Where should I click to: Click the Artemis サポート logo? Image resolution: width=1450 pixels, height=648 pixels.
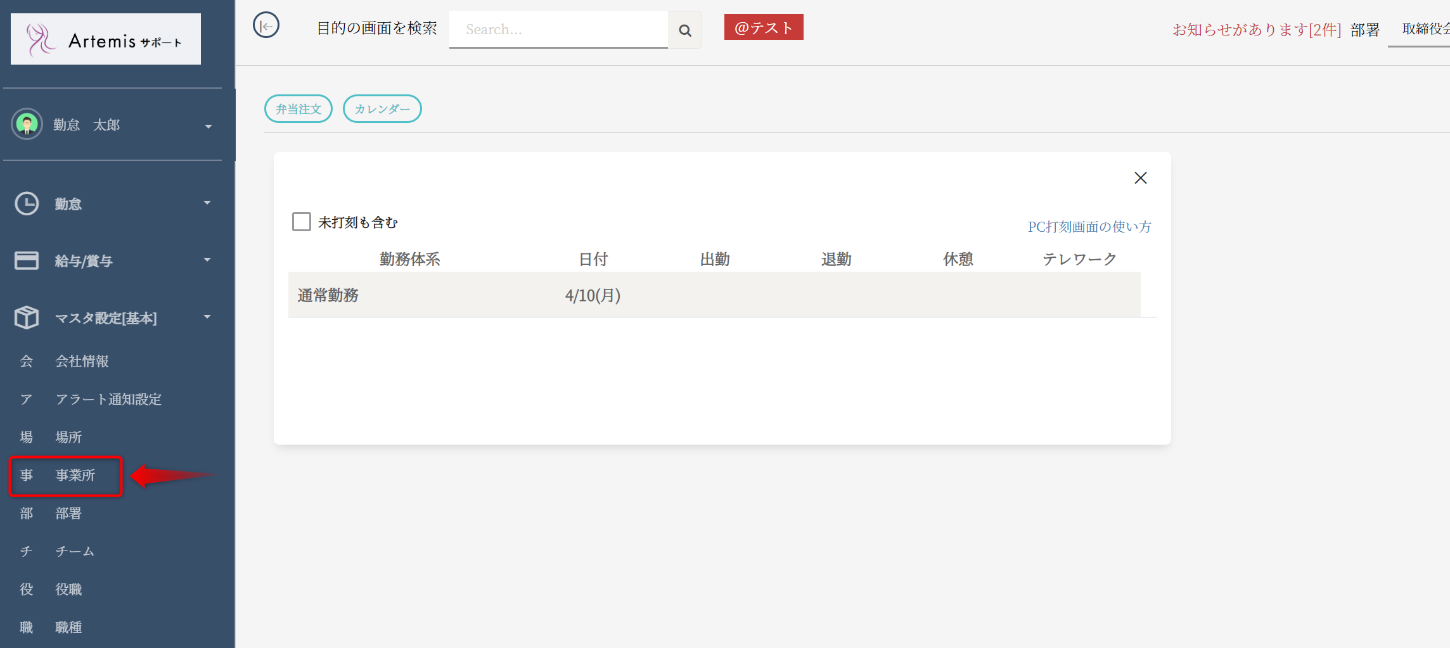[106, 39]
